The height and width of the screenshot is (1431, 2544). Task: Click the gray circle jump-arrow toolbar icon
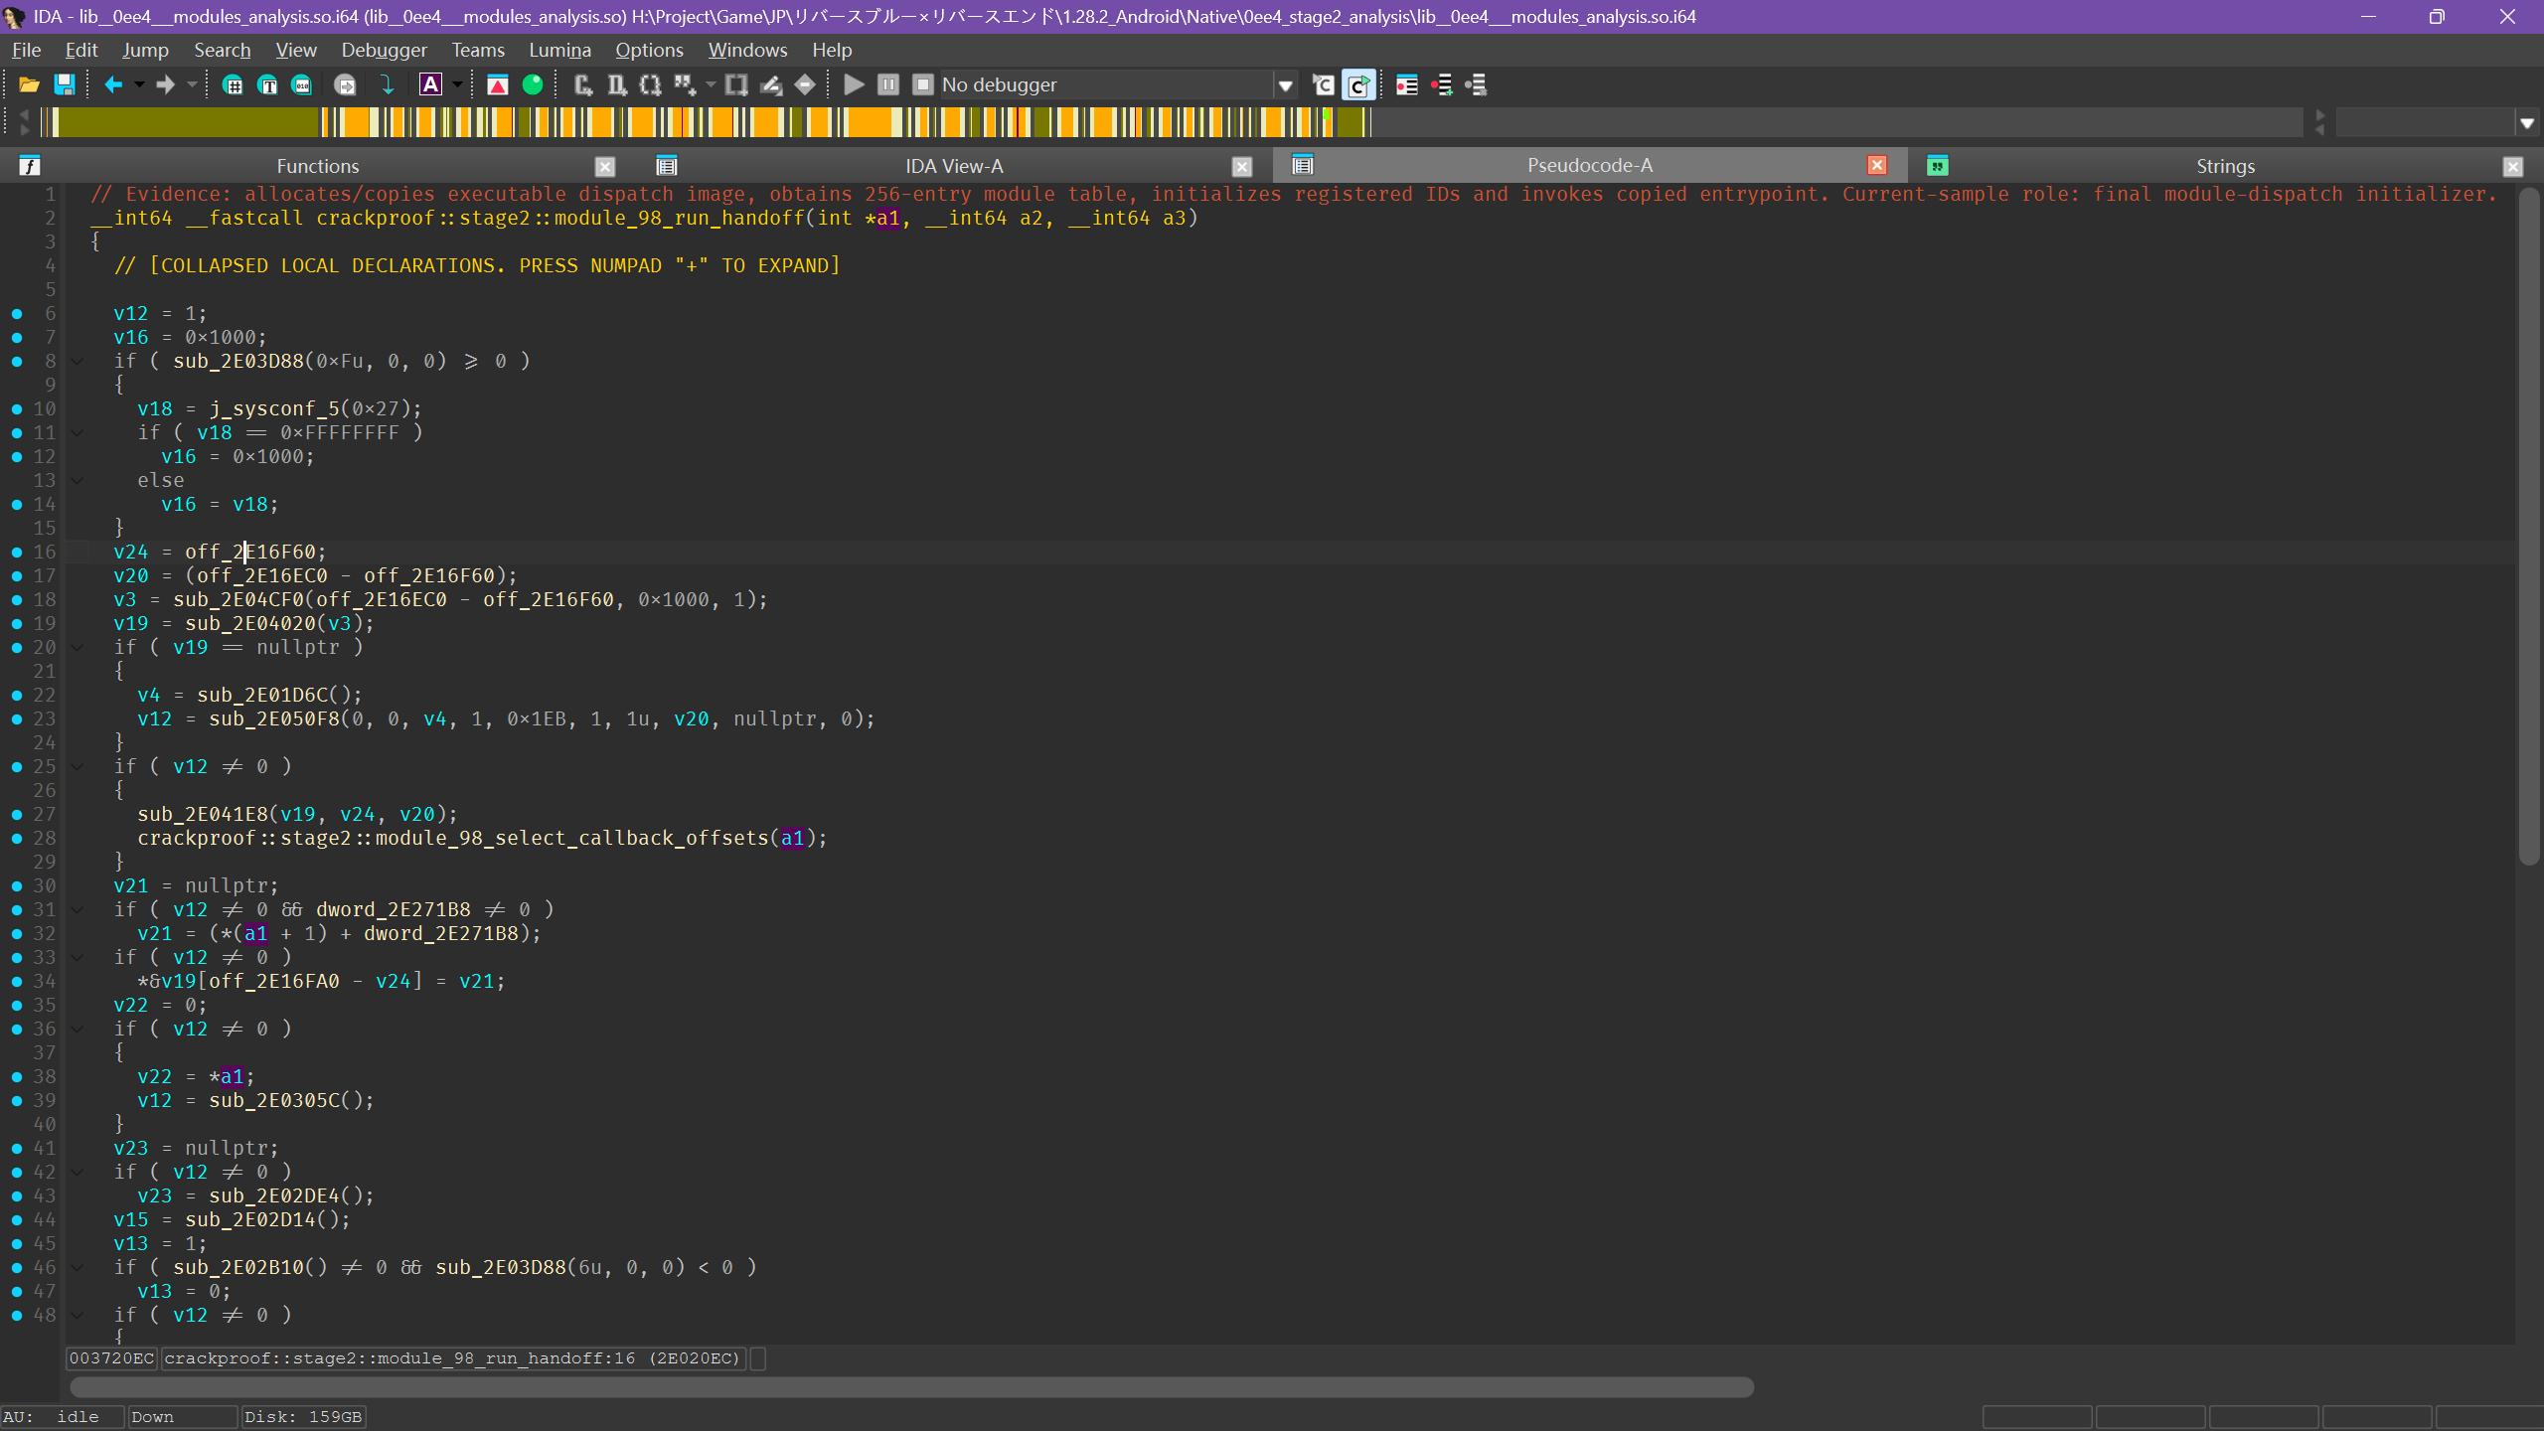pos(345,85)
